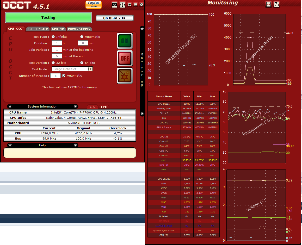This screenshot has height=245, width=302.
Task: Click the elapsed time 0h 05m 23s display
Action: (x=114, y=18)
